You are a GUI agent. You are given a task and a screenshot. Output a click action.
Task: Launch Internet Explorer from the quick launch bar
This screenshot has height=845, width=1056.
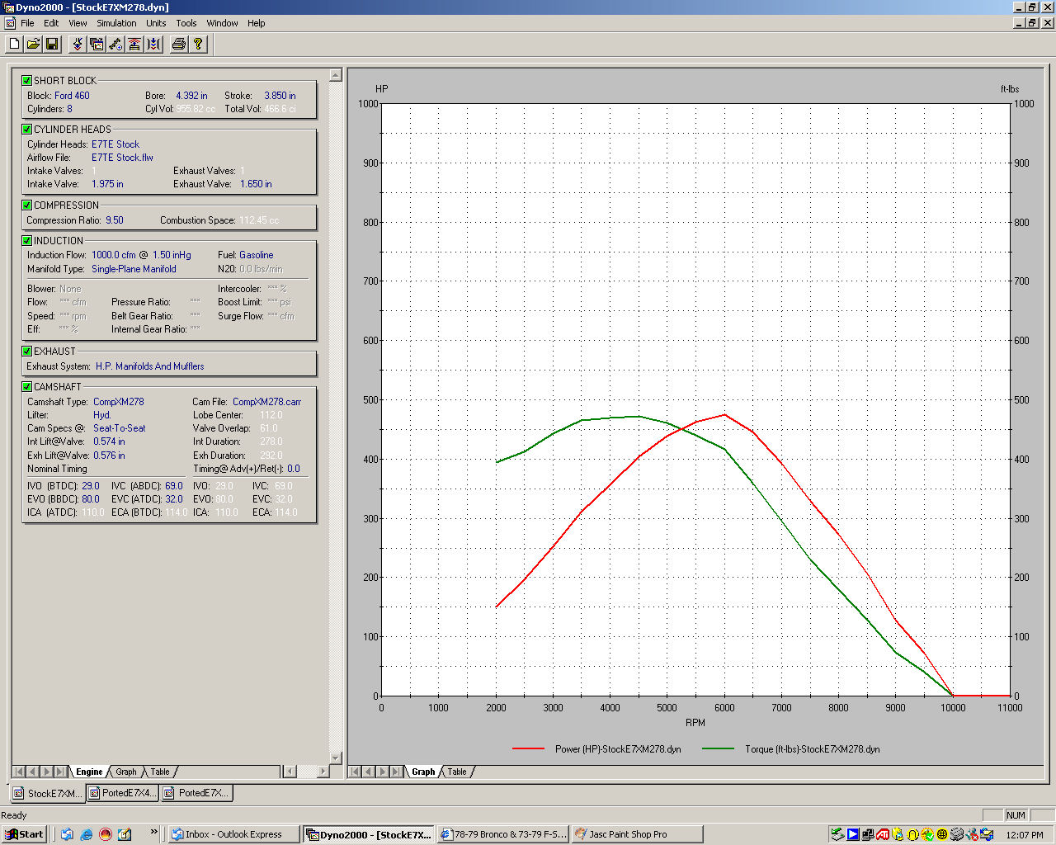[86, 834]
